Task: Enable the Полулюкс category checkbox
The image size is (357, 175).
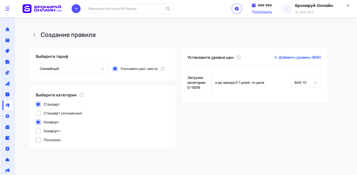Action: [x=38, y=140]
